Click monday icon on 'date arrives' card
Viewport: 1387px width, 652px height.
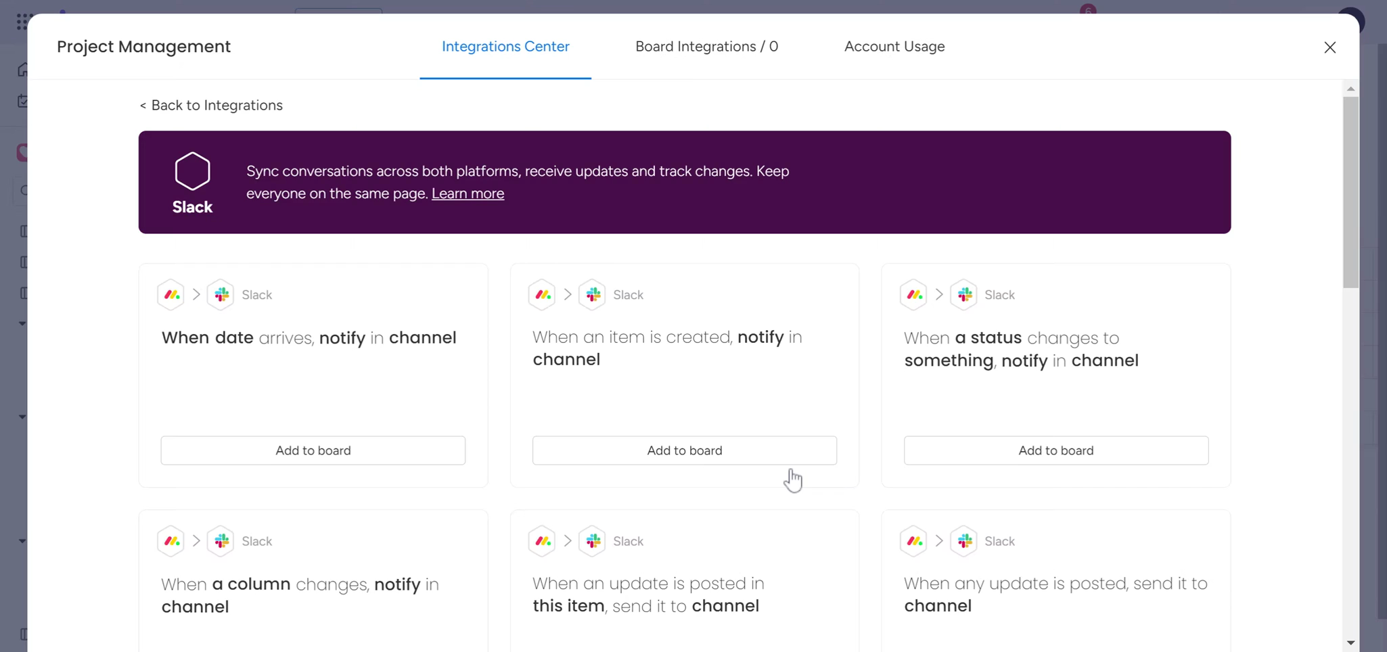(171, 295)
